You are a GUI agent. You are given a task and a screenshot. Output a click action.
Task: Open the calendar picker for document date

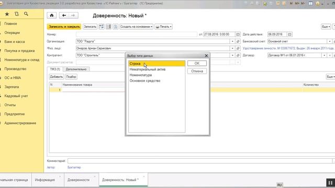coord(238,34)
